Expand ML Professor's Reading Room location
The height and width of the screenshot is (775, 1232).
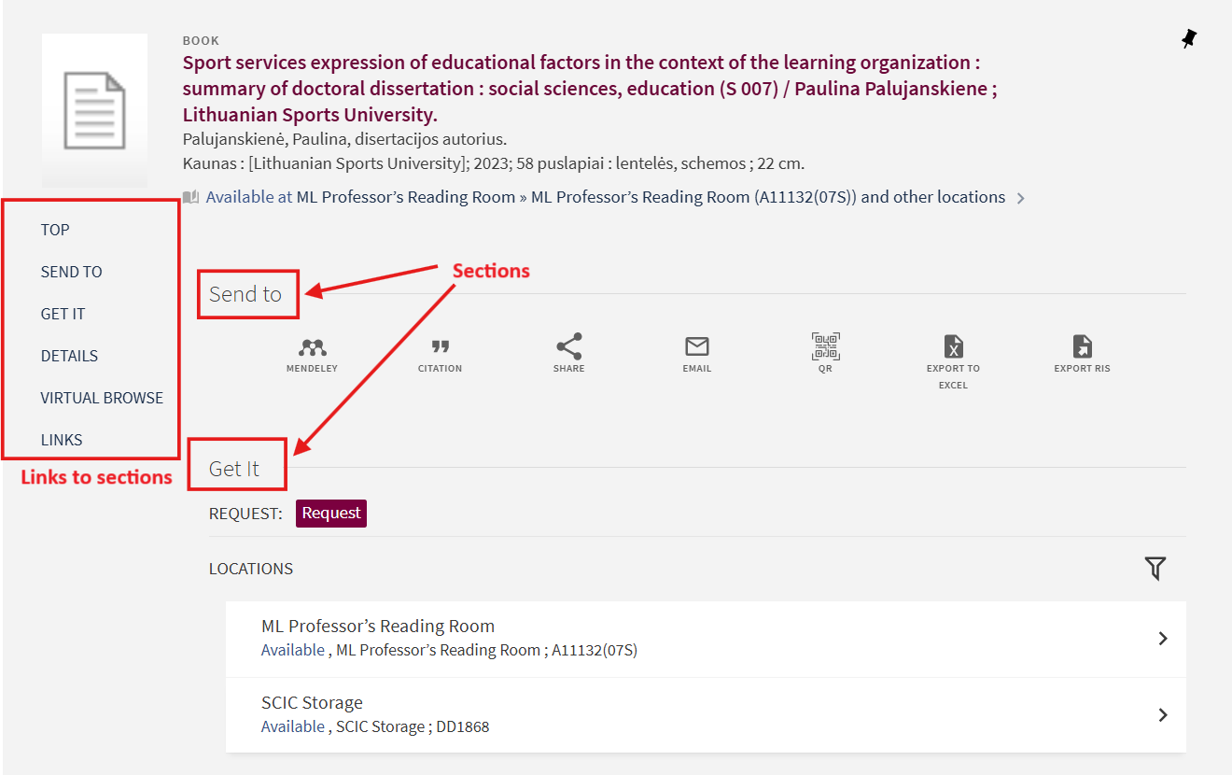click(1163, 639)
